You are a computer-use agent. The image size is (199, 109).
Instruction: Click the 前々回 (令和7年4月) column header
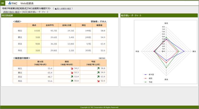click(x=40, y=63)
